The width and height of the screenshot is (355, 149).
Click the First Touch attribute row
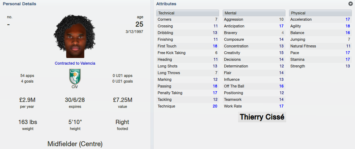coord(188,46)
